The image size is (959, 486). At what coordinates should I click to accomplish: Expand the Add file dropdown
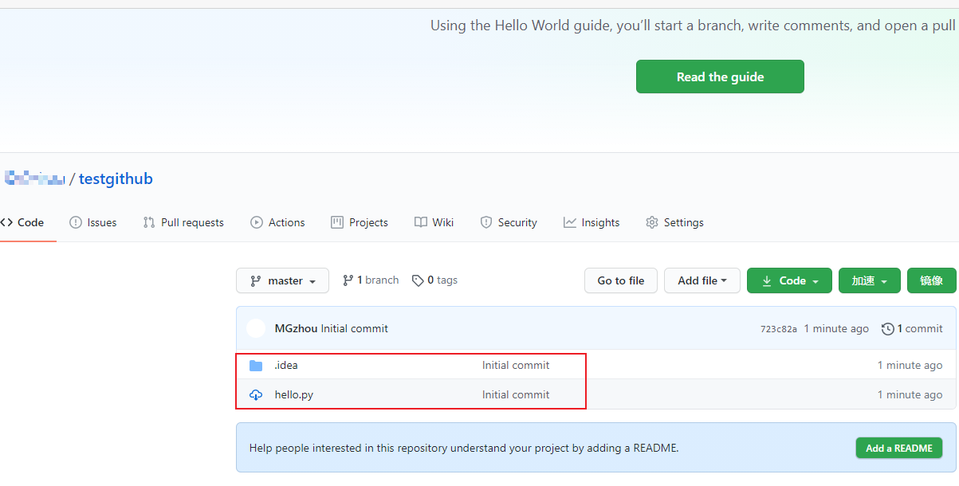point(702,280)
